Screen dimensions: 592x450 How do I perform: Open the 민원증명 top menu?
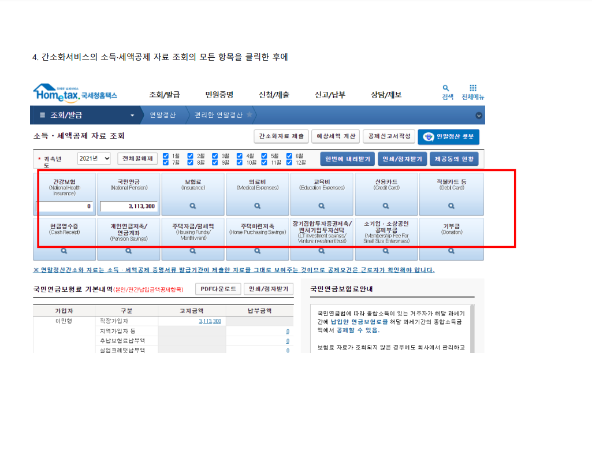(x=219, y=95)
